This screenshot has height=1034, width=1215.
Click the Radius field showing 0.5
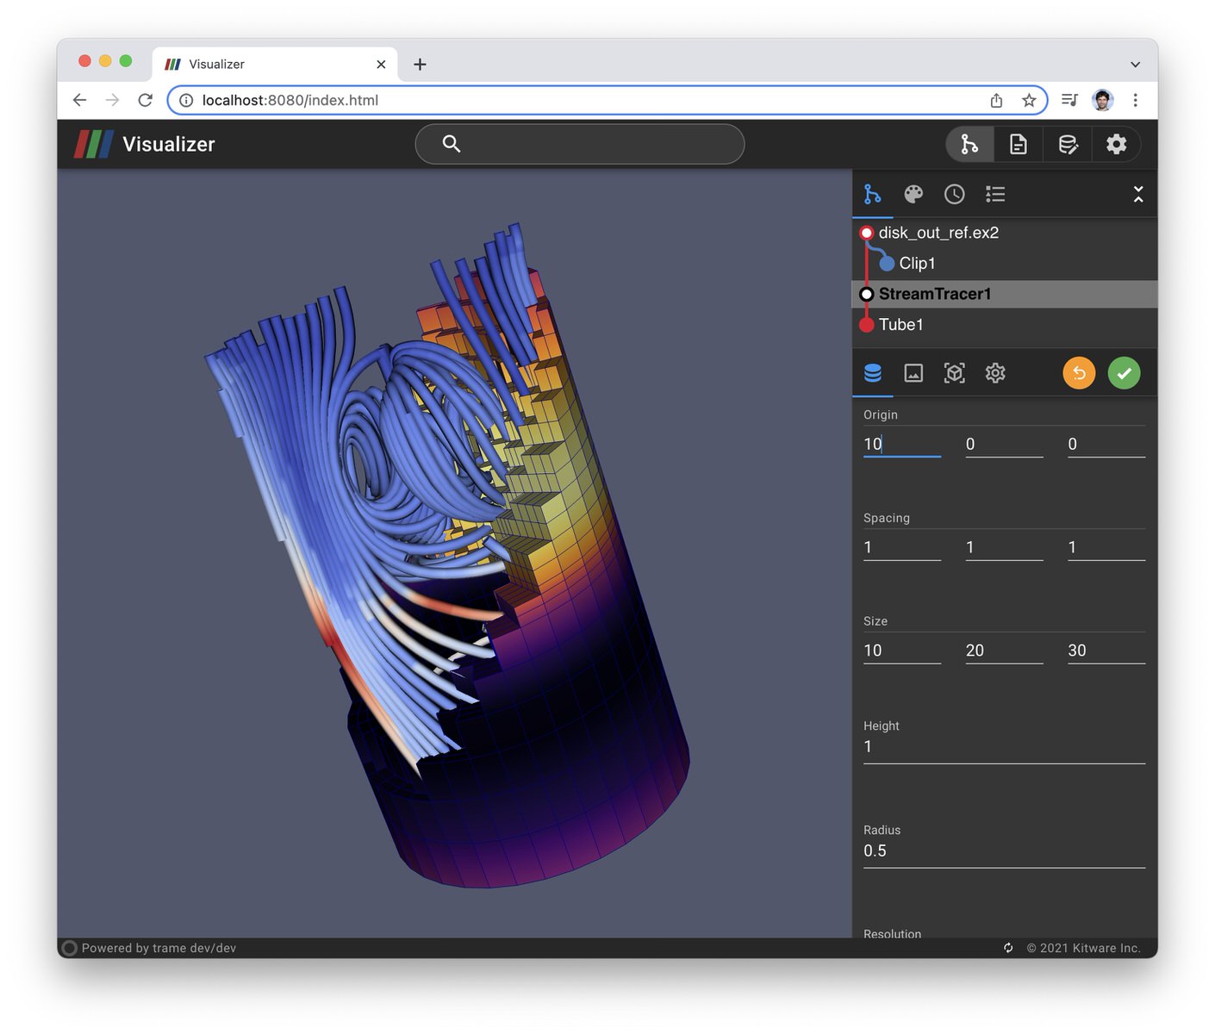pyautogui.click(x=1004, y=851)
